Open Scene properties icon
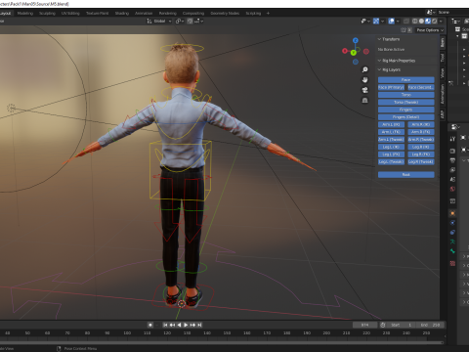Viewport: 469px width, 352px height. 452,179
